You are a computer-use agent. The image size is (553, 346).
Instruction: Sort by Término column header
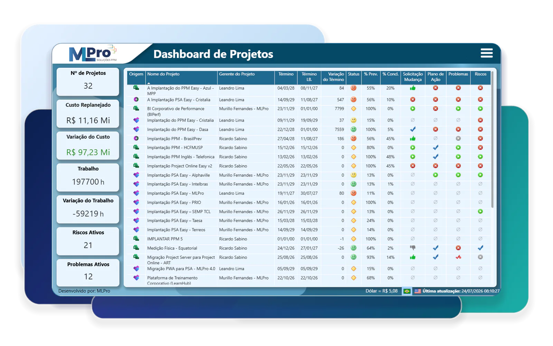point(286,78)
